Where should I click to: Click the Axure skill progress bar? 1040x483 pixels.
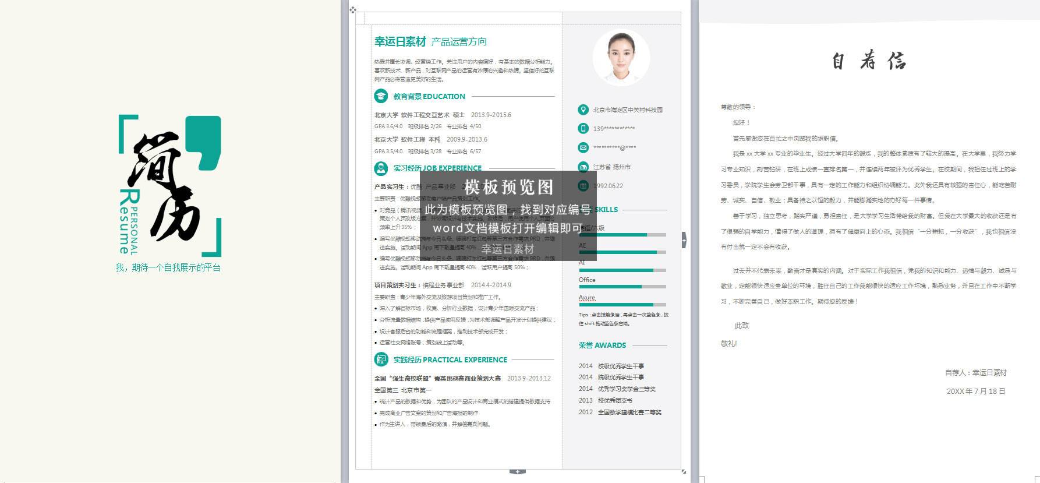tap(622, 305)
